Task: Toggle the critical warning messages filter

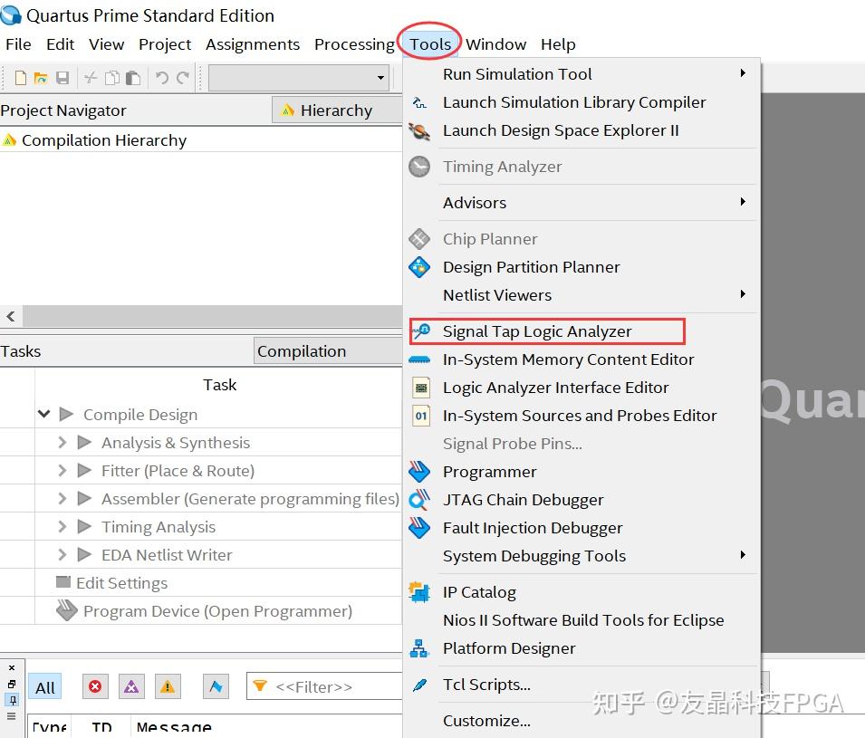Action: (x=131, y=686)
